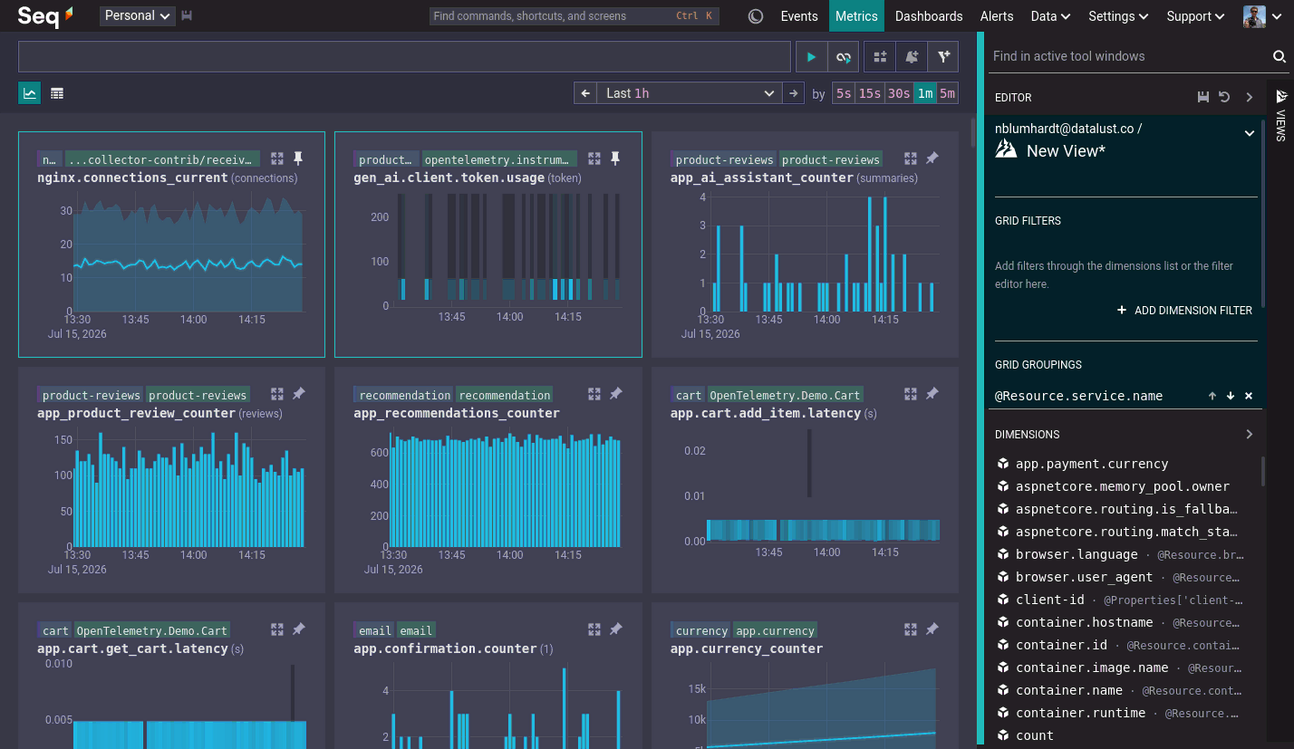Image resolution: width=1294 pixels, height=749 pixels.
Task: Toggle dark mode moon icon
Action: coord(756,16)
